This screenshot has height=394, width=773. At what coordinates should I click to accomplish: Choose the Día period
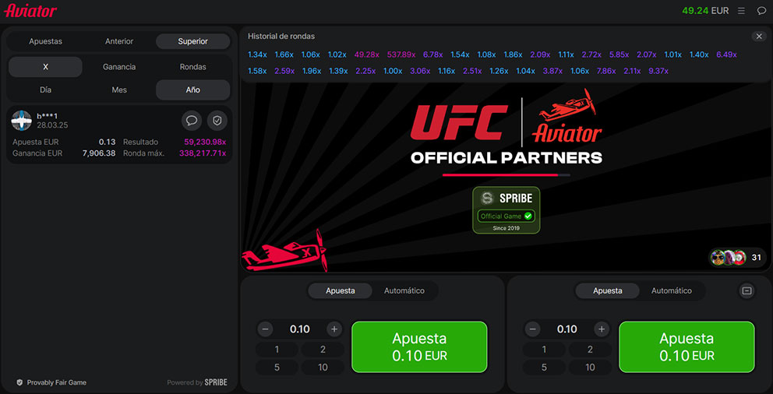tap(45, 90)
